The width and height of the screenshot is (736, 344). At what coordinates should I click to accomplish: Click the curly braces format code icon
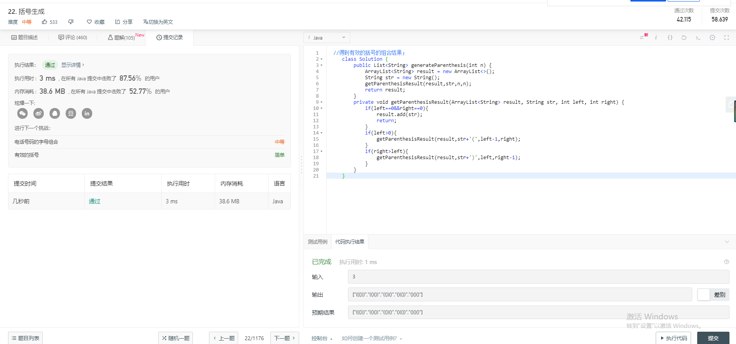coord(670,38)
